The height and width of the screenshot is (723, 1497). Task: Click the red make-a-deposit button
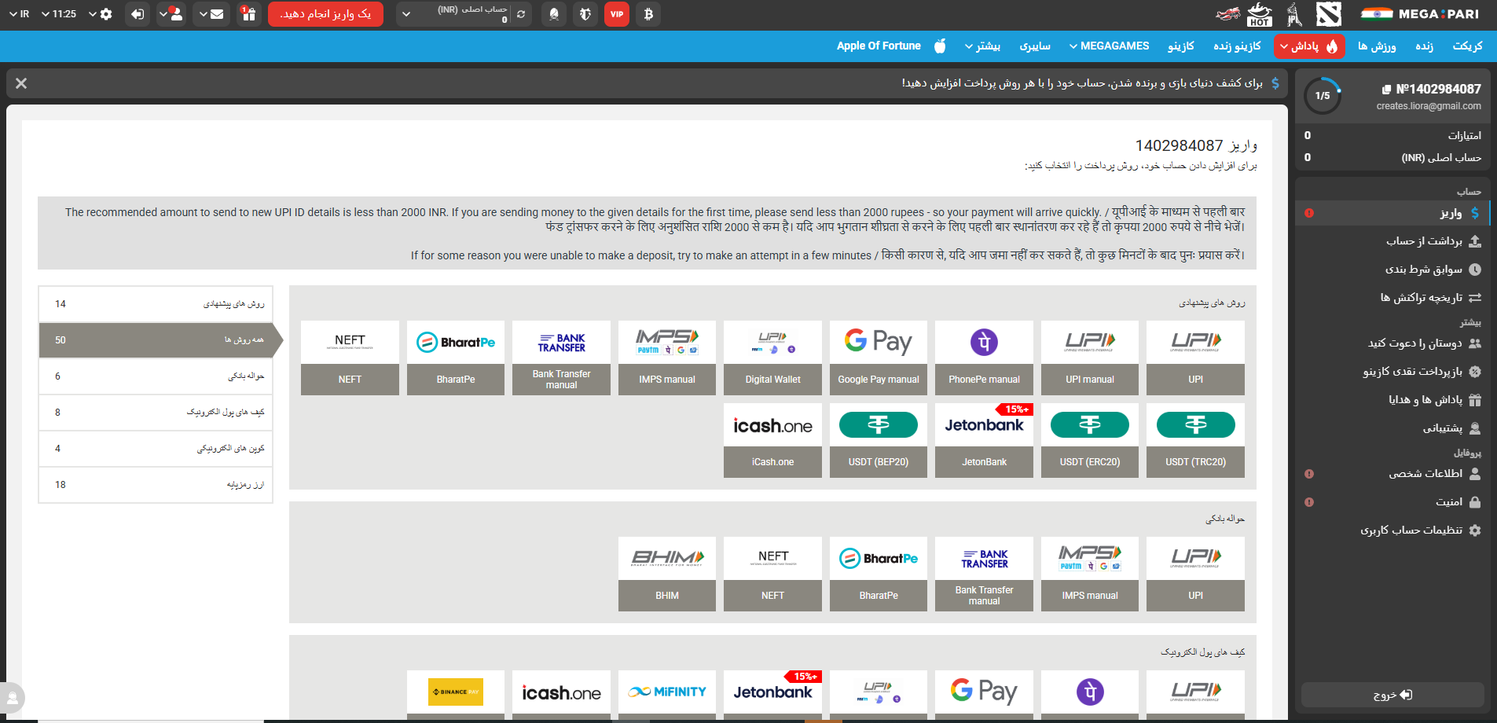325,14
